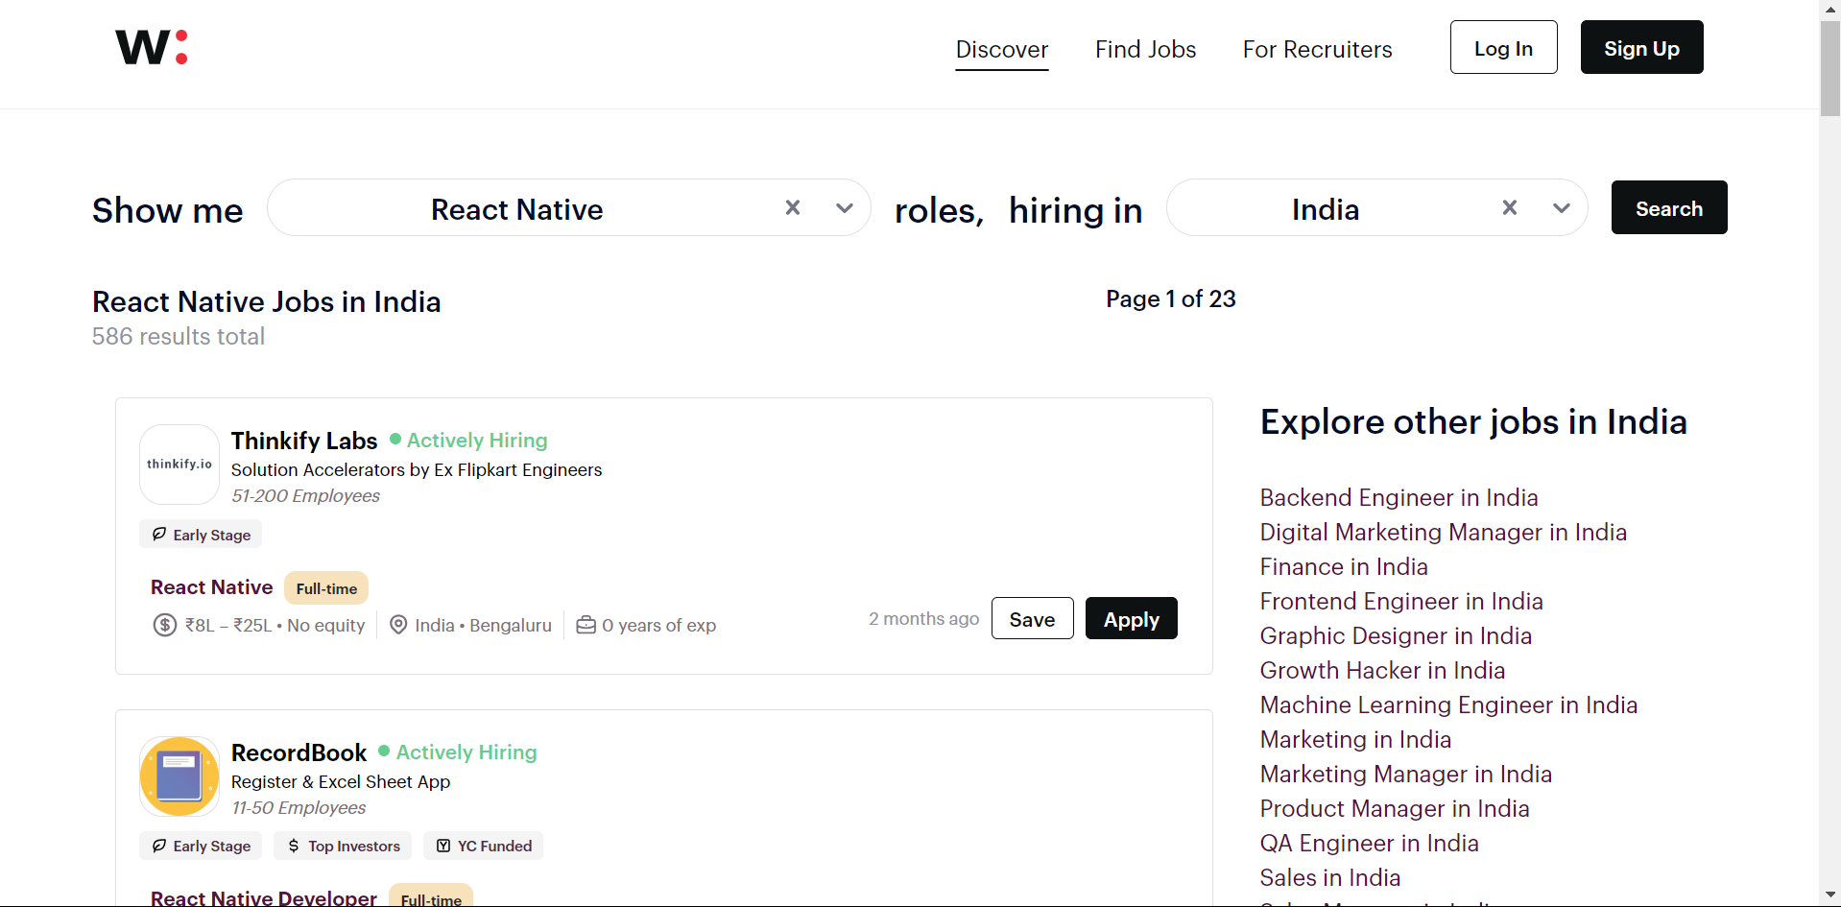Click the salary dollar icon for Thinkify job
The image size is (1841, 907).
(164, 626)
